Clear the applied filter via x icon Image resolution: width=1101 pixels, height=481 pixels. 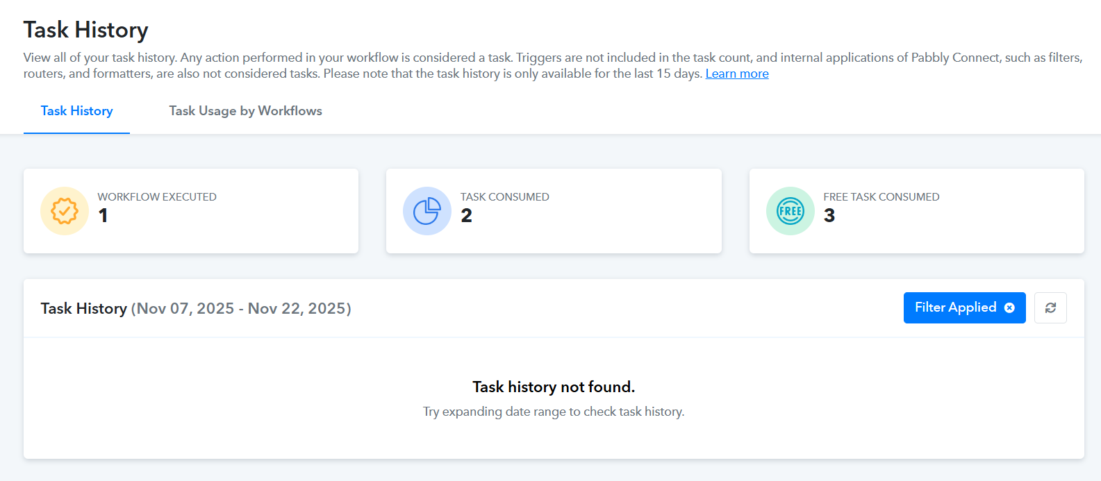click(1009, 307)
